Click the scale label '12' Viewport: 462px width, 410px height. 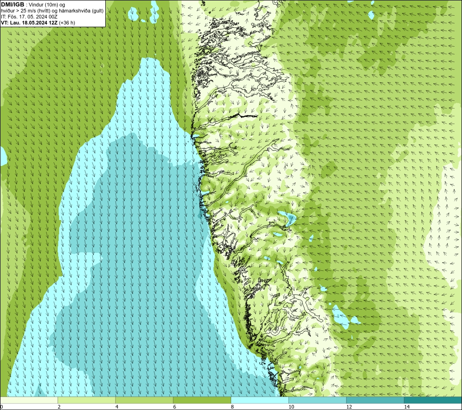[349, 407]
